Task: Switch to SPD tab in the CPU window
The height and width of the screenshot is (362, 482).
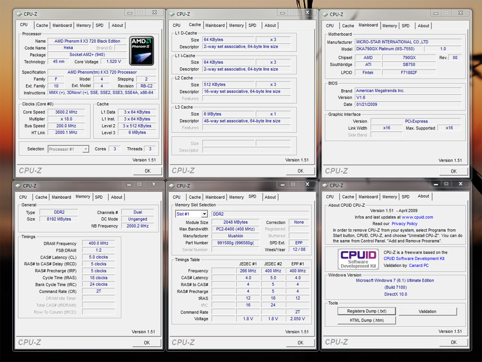Action: coord(100,25)
